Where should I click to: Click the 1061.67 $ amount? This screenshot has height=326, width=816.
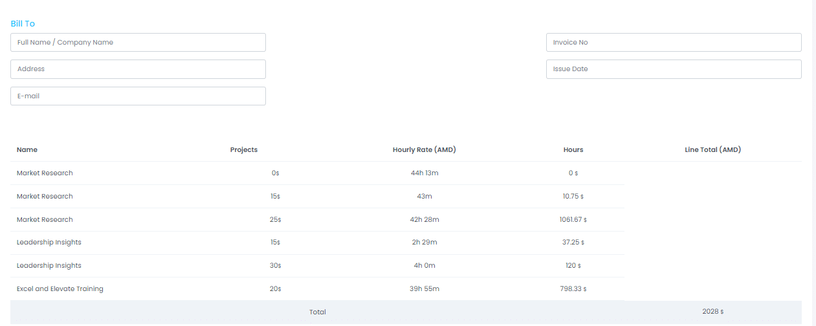(x=573, y=219)
